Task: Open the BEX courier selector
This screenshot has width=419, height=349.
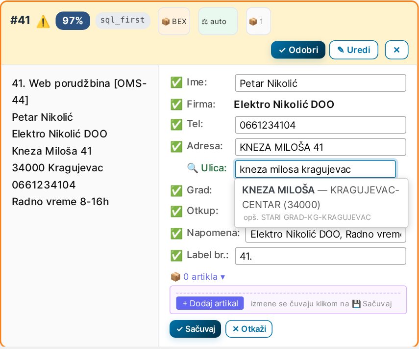Action: [x=174, y=22]
